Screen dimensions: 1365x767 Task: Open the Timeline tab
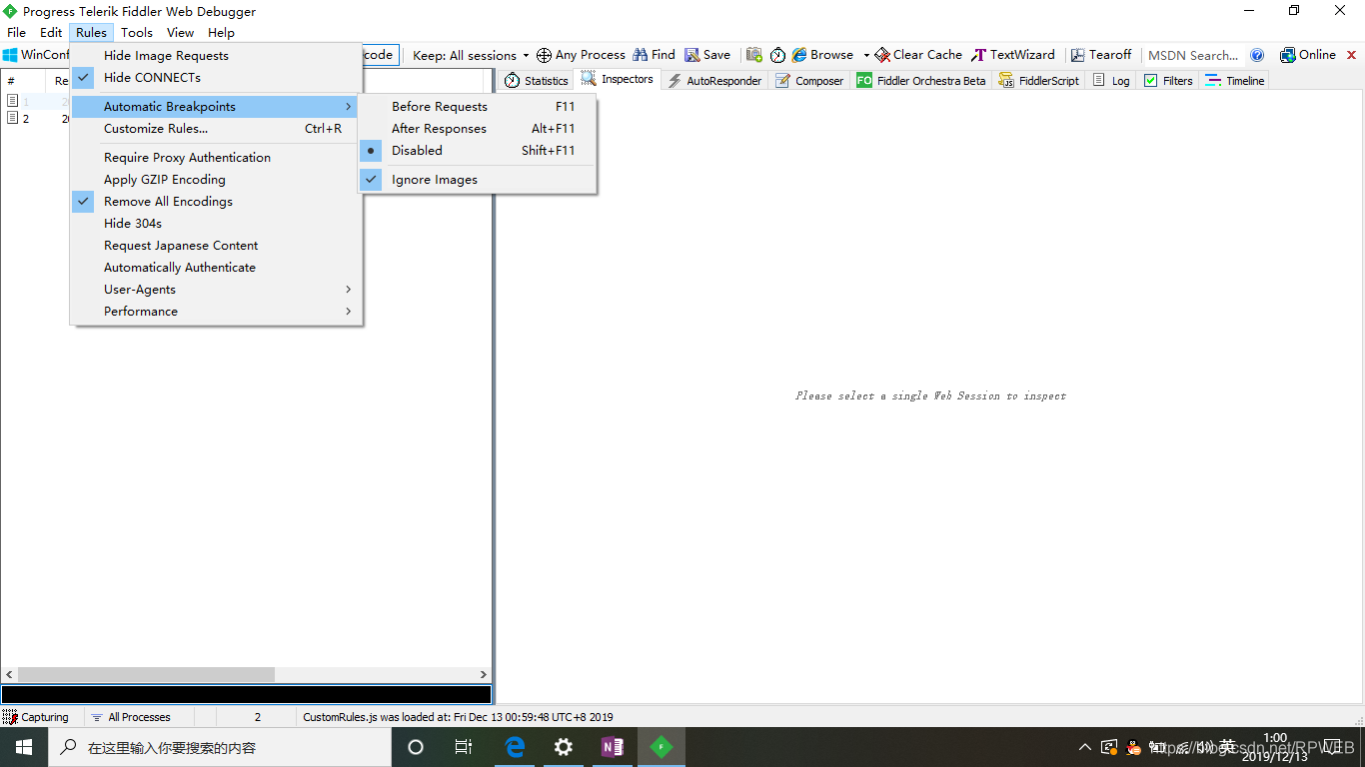pyautogui.click(x=1235, y=81)
